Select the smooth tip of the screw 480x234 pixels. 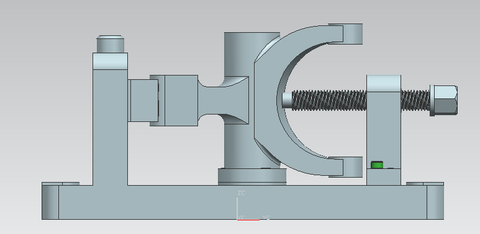[287, 100]
